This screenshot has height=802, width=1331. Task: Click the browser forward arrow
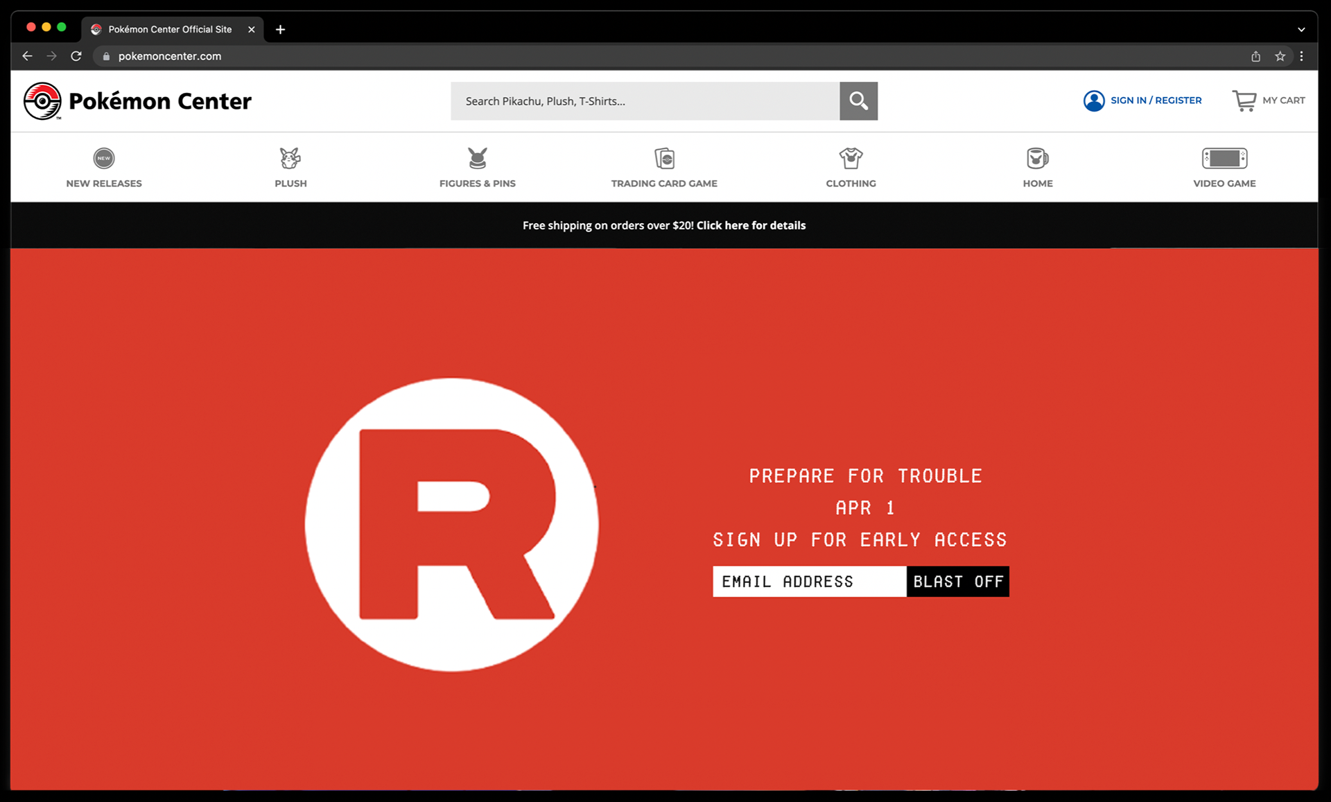[51, 56]
